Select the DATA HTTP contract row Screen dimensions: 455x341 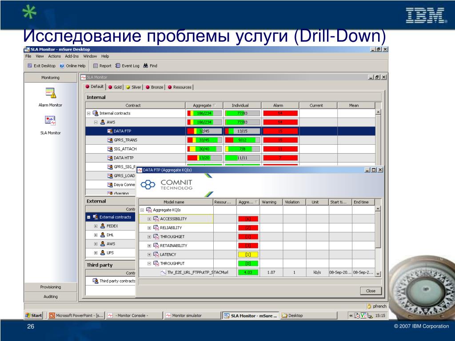pyautogui.click(x=230, y=158)
